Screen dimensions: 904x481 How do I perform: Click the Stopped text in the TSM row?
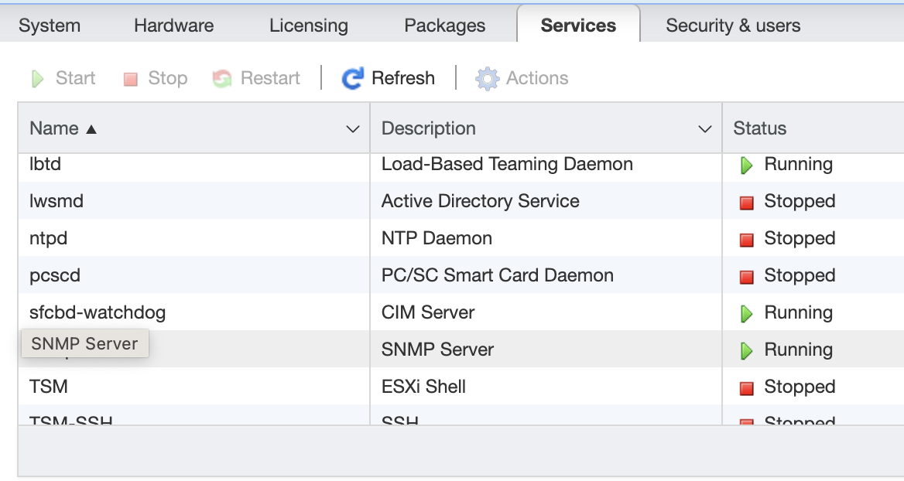pos(800,387)
